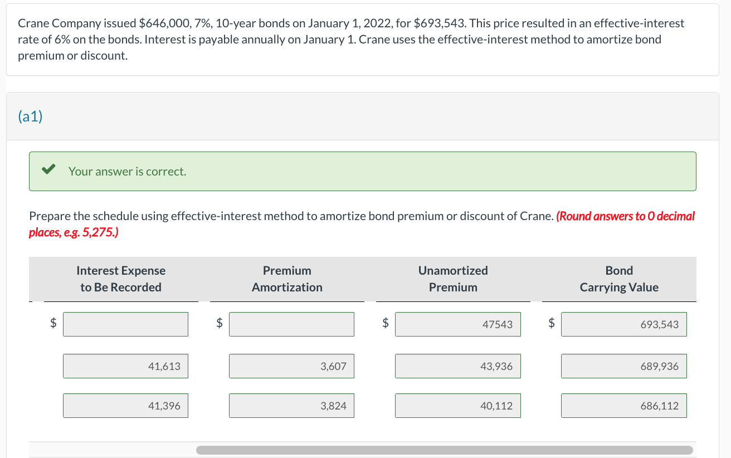Select the Bond Carrying Value field 693,543

click(624, 324)
